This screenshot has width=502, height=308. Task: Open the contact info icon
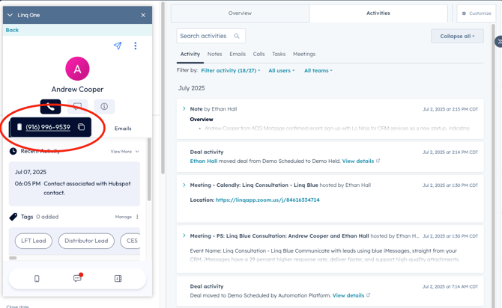click(104, 107)
